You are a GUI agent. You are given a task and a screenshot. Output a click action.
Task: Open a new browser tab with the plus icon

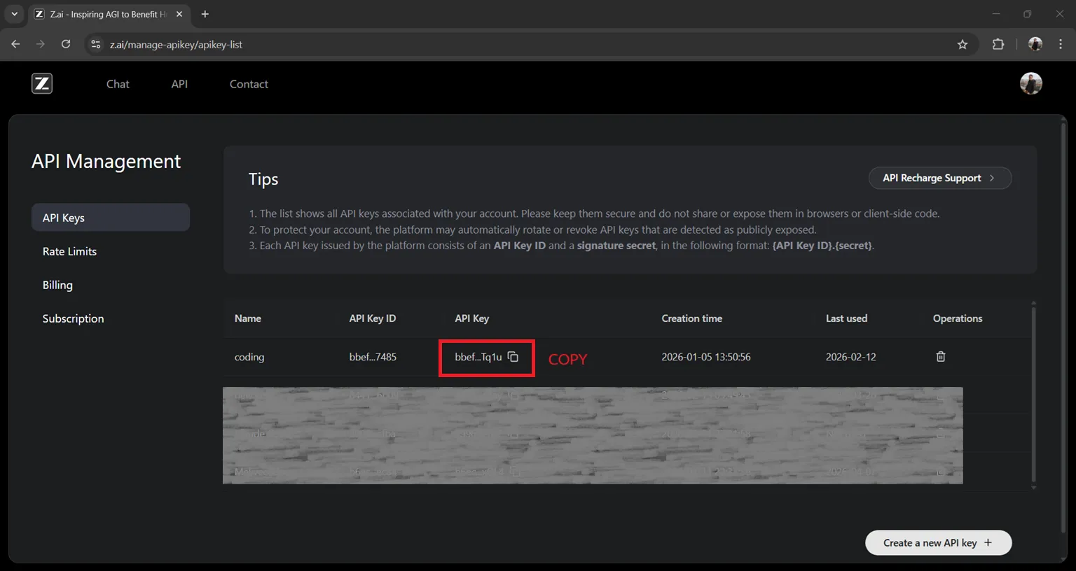point(205,14)
